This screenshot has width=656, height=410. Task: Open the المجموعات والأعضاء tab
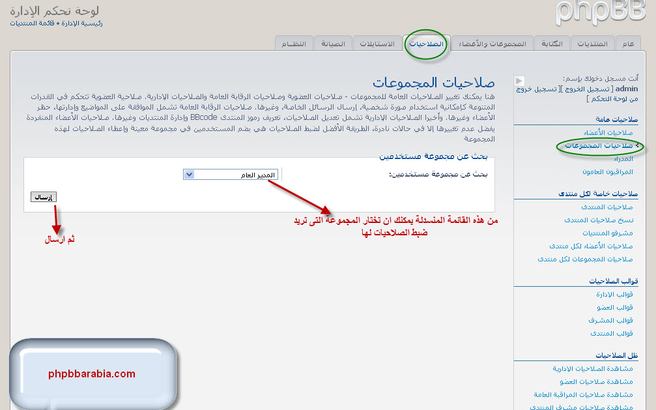click(x=492, y=44)
